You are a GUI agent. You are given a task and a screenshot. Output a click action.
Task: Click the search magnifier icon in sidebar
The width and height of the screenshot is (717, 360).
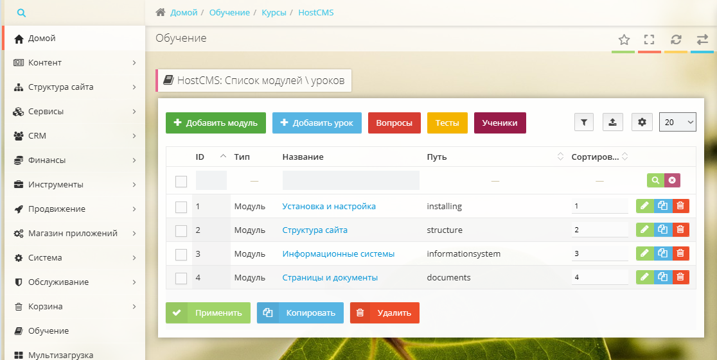21,13
